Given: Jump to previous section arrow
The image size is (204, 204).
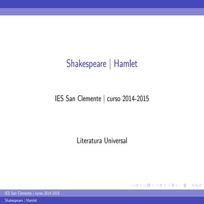Looking at the screenshot, I should tap(169, 185).
